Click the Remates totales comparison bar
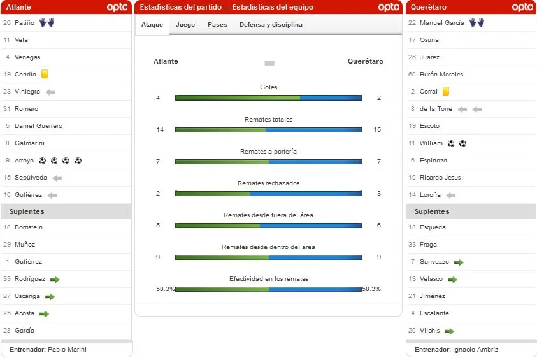537x358 pixels. point(268,130)
